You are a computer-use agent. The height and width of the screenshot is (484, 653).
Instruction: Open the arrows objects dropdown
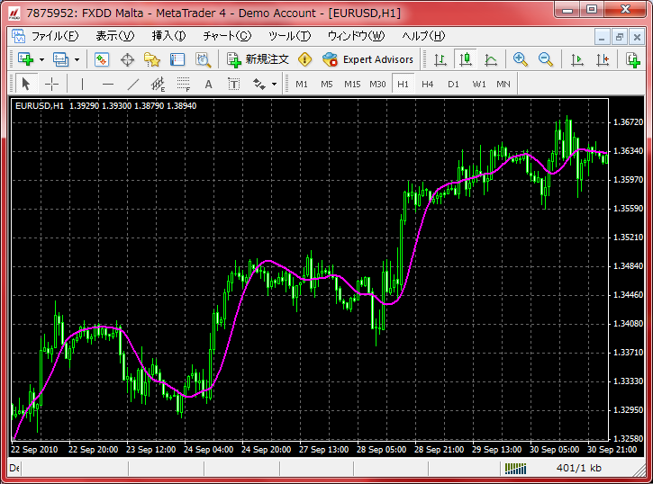coord(274,84)
